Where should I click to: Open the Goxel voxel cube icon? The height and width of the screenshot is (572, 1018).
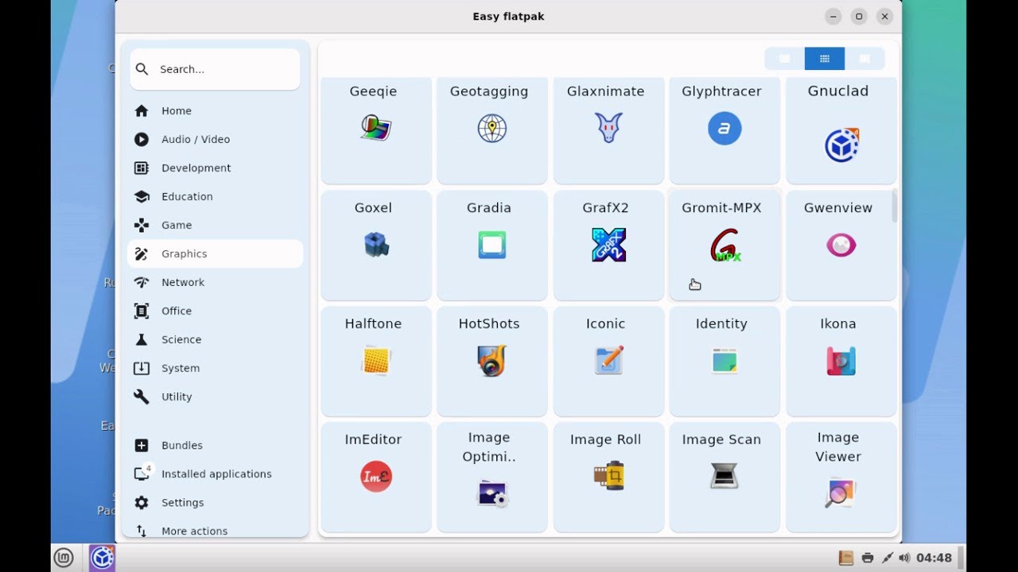(376, 244)
